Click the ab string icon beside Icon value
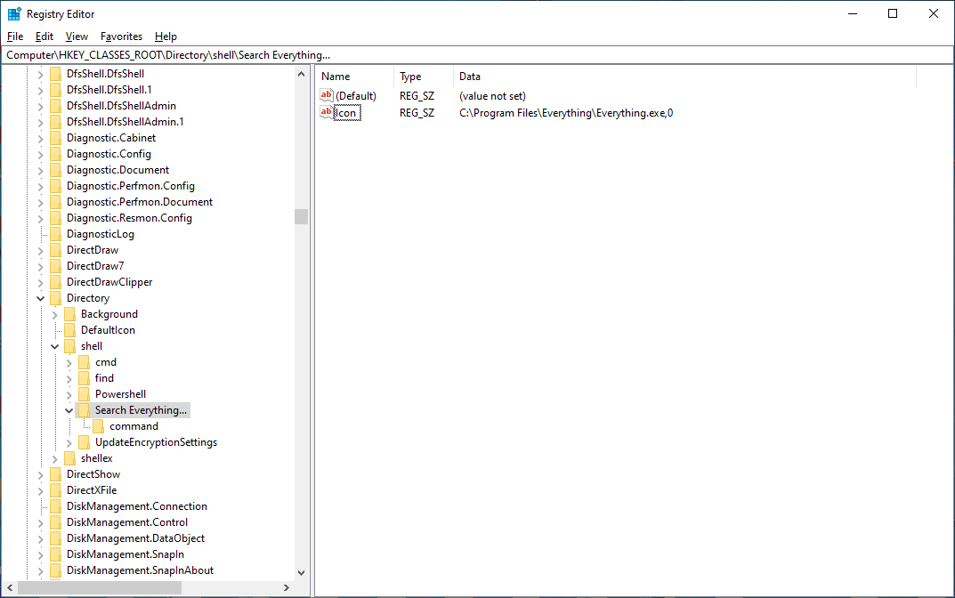The image size is (955, 598). click(x=326, y=112)
